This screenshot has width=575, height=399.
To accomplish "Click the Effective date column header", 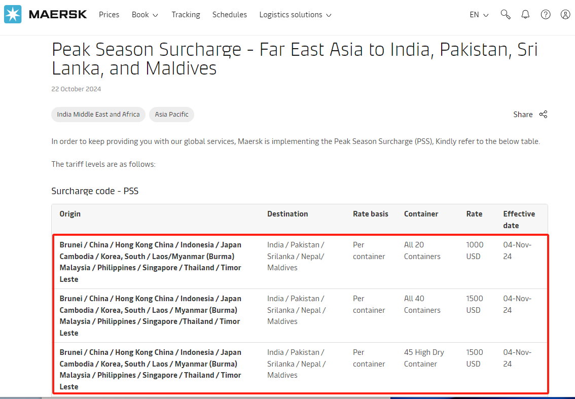I will [519, 220].
